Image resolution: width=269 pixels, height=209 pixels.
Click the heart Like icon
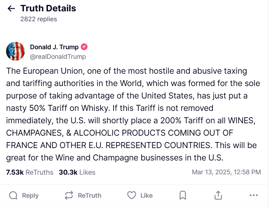point(132,195)
